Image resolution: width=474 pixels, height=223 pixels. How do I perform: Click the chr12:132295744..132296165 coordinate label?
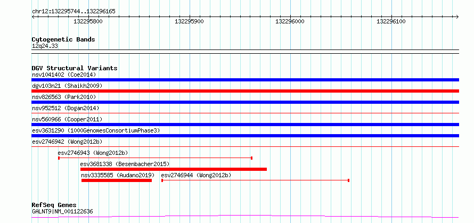pos(73,12)
